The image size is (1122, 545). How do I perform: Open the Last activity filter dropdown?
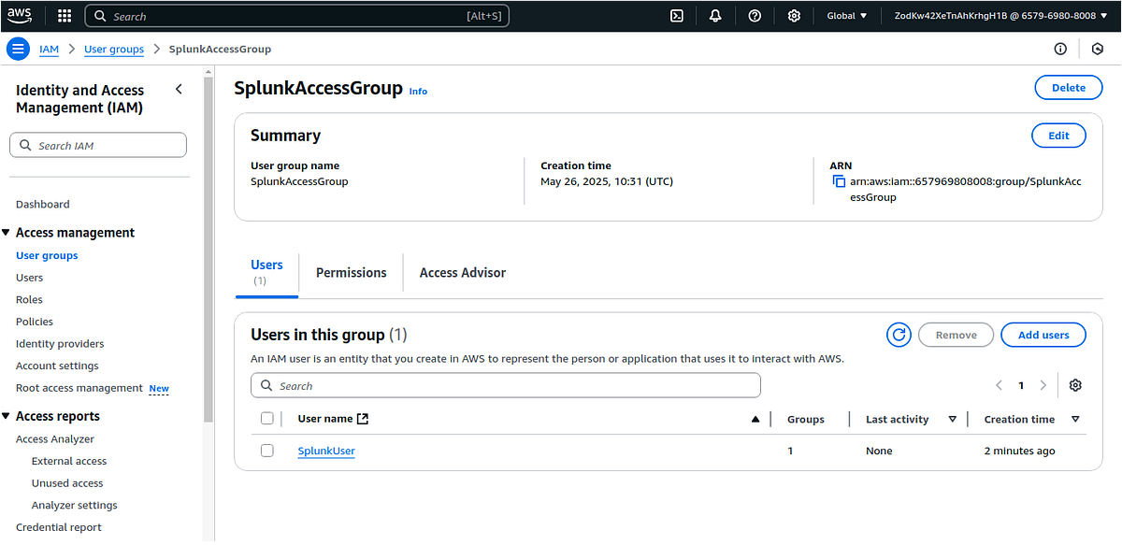point(952,419)
